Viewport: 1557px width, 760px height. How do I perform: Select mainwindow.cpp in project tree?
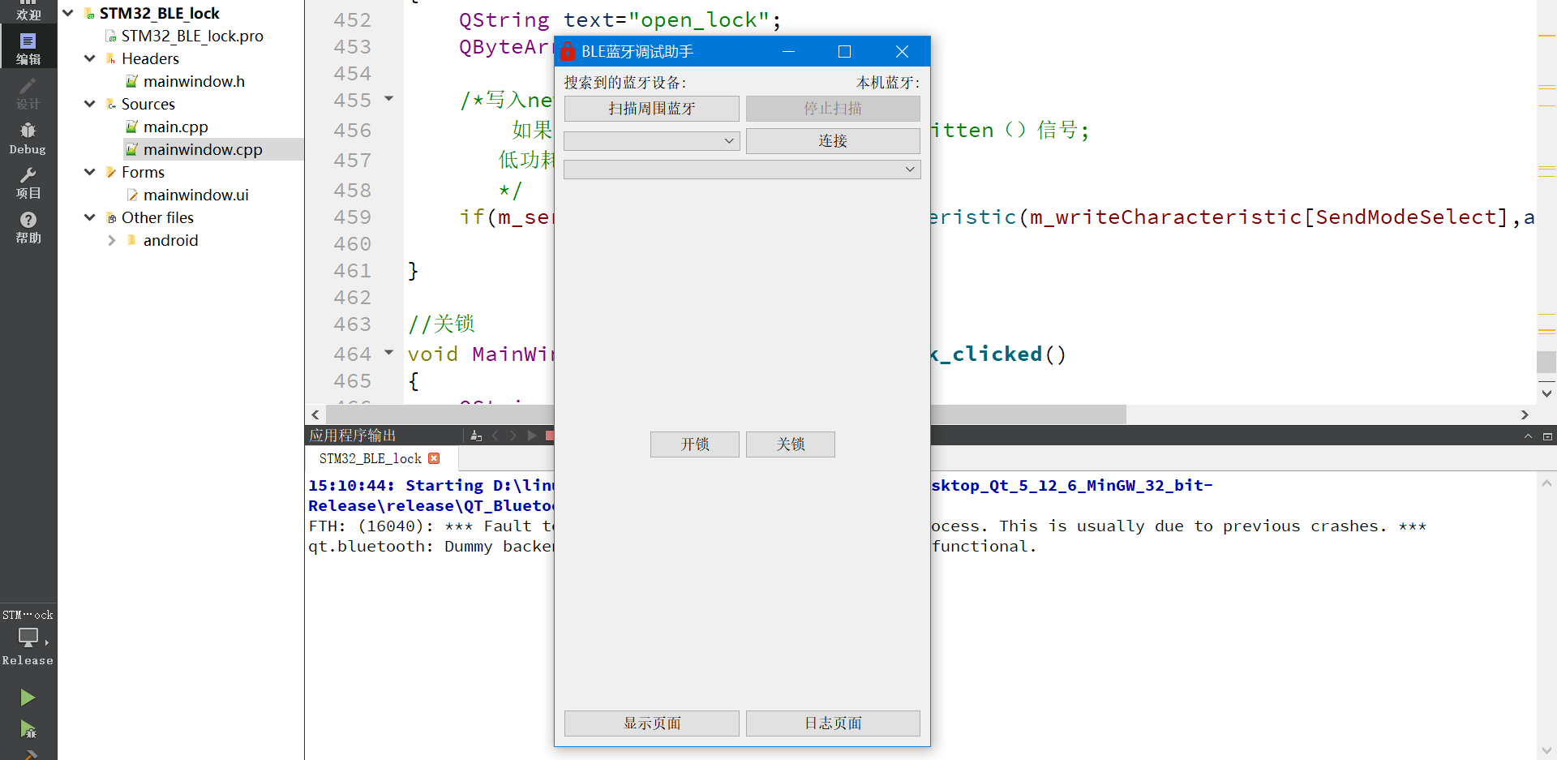coord(203,149)
